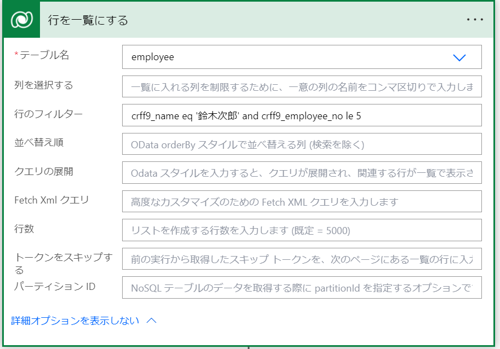This screenshot has height=349, width=500.
Task: Click the 行のフィルター filter expression field
Action: tap(302, 115)
